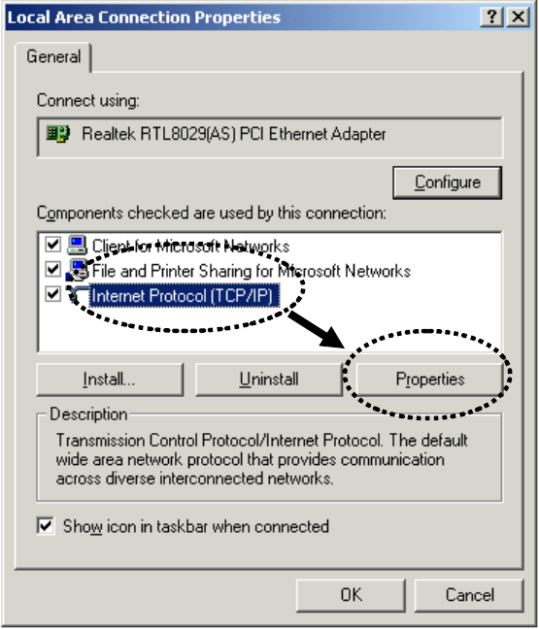Viewport: 539px width, 629px height.
Task: Select File and Printer Sharing list entry
Action: [x=252, y=271]
